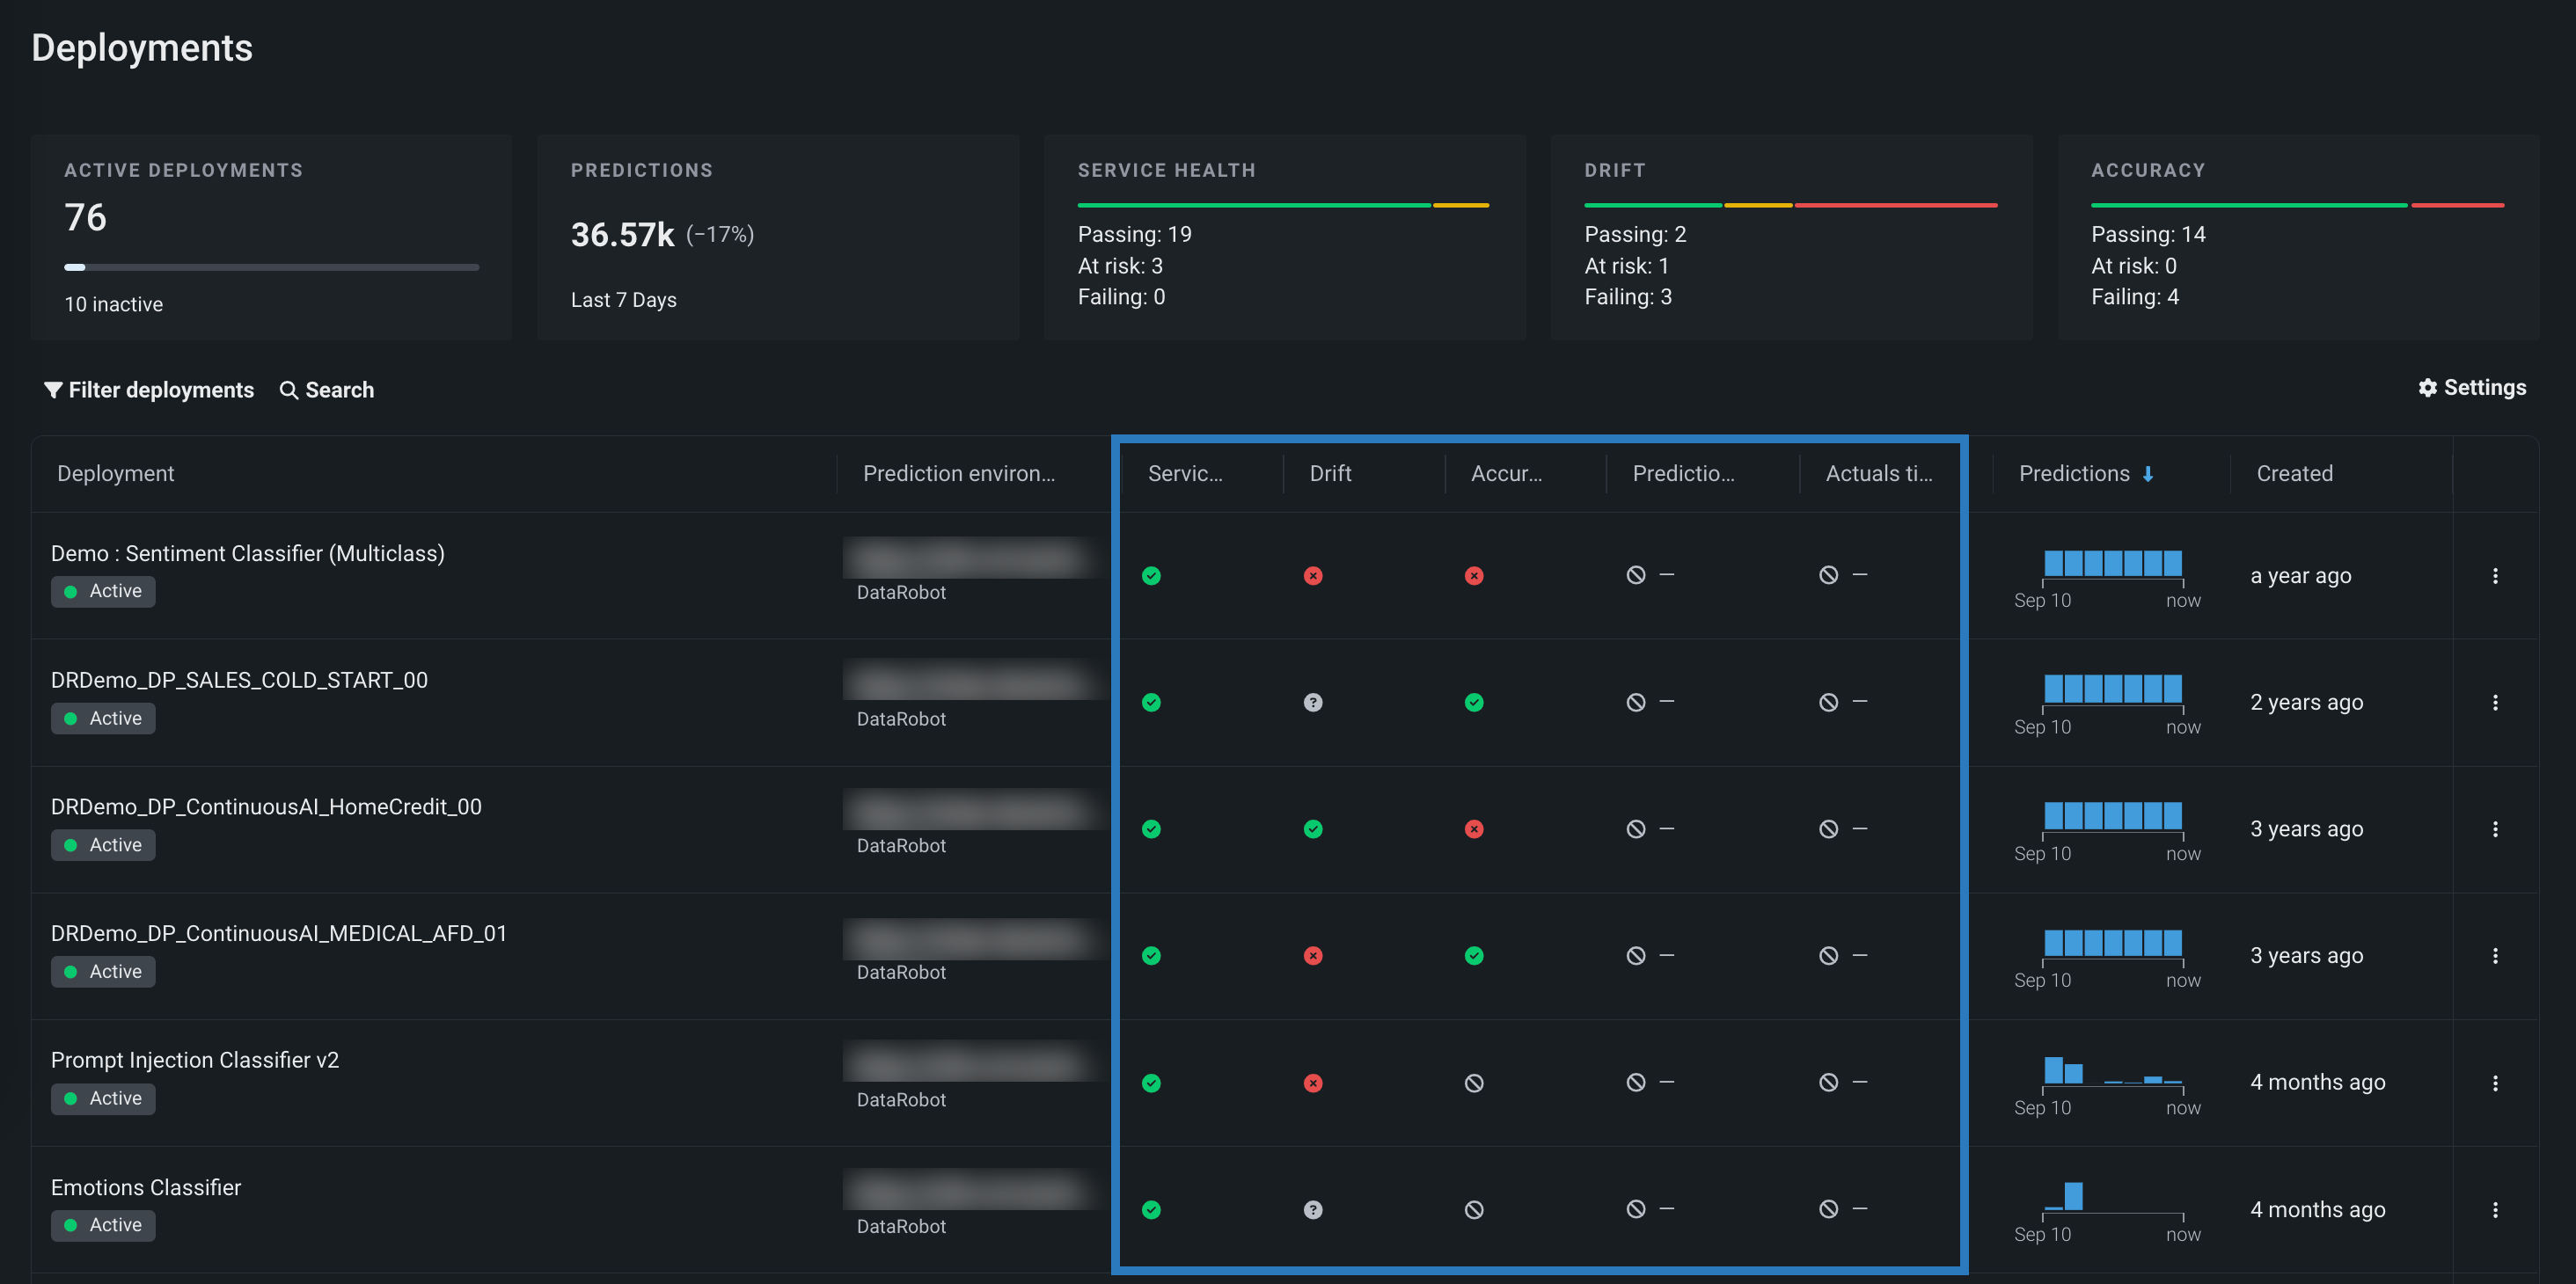The image size is (2576, 1284).
Task: Click disabled accuracy icon for Prompt Injection Classifier
Action: click(1474, 1083)
